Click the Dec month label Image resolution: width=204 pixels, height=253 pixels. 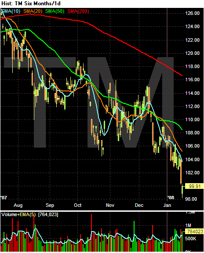(x=139, y=205)
